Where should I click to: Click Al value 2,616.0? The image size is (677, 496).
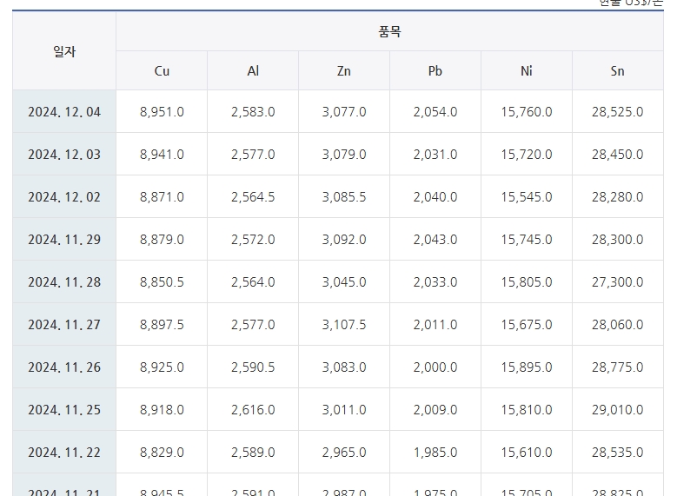tap(253, 410)
